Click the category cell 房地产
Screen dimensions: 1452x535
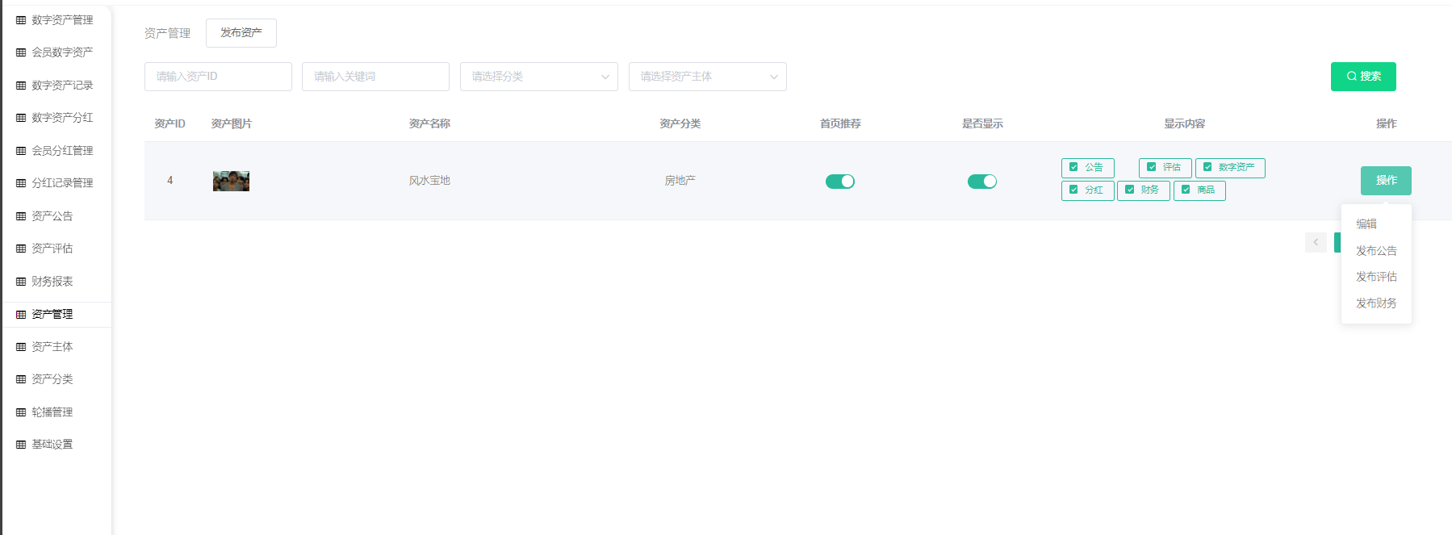(x=680, y=181)
